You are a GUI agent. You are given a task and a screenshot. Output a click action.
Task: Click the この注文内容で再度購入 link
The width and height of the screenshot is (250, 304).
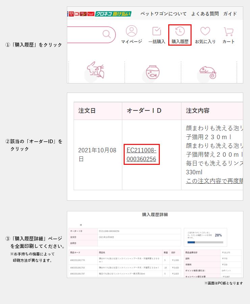coord(215,181)
